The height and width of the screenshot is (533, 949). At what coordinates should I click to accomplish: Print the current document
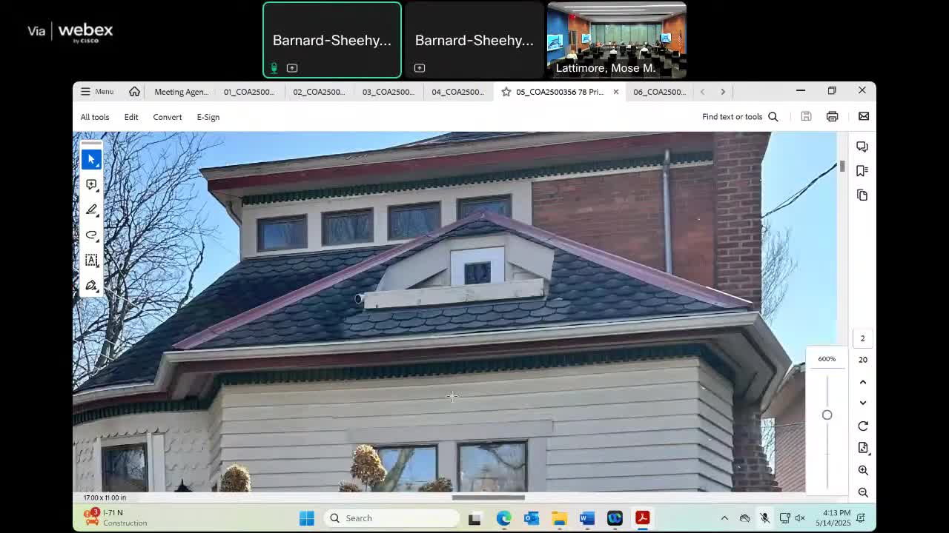coord(833,117)
